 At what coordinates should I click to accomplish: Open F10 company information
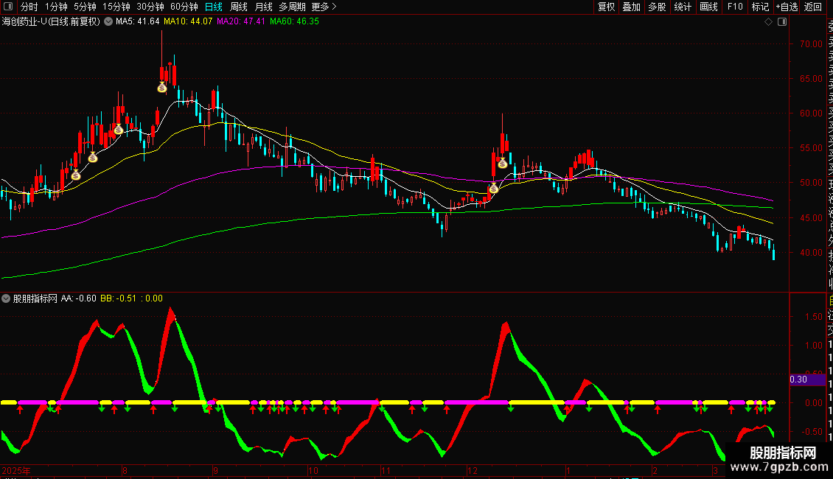coord(735,7)
